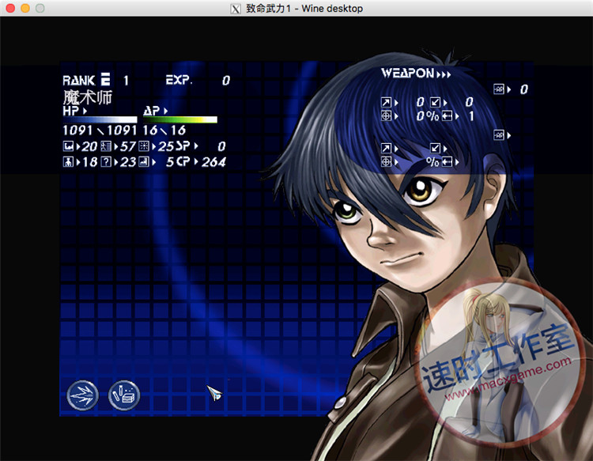593x461 pixels.
Task: Click the empty second weapon's AP icon
Action: (499, 135)
